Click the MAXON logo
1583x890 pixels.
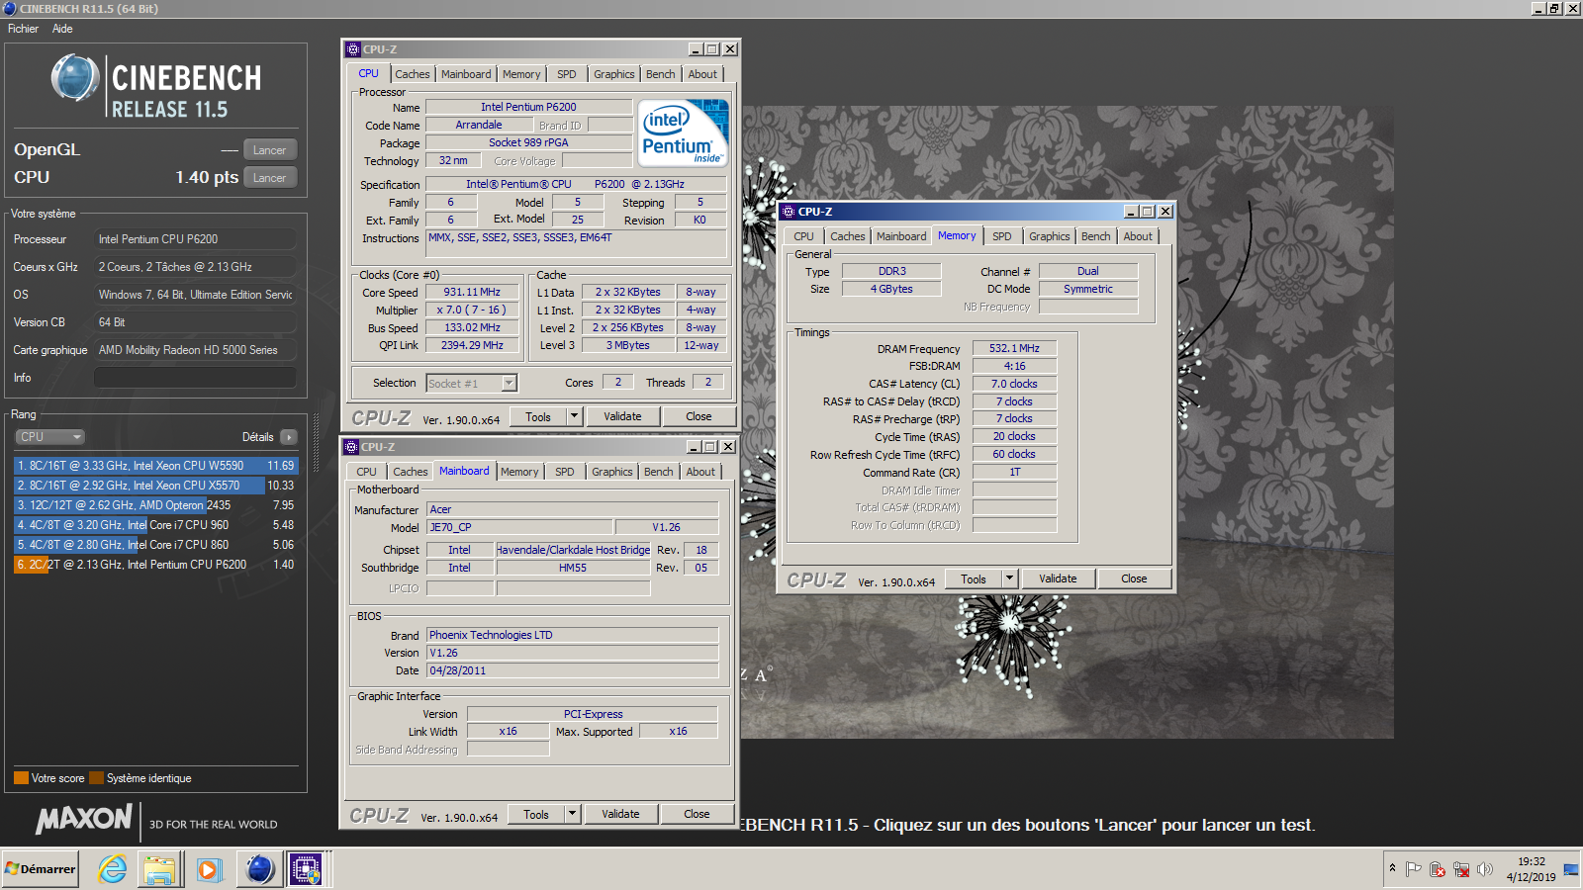[x=84, y=819]
